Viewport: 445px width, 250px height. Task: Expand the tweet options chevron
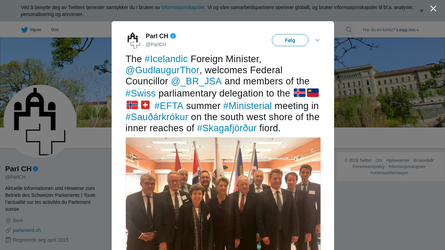pos(317,40)
